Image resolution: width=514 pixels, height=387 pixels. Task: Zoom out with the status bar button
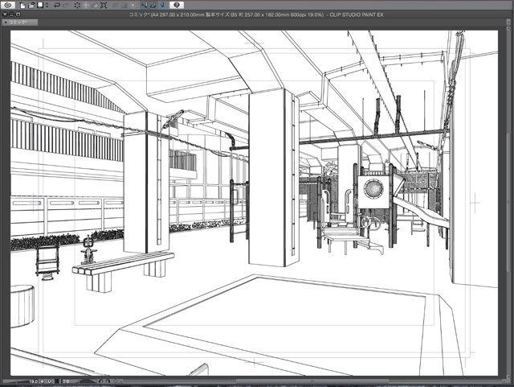point(43,381)
